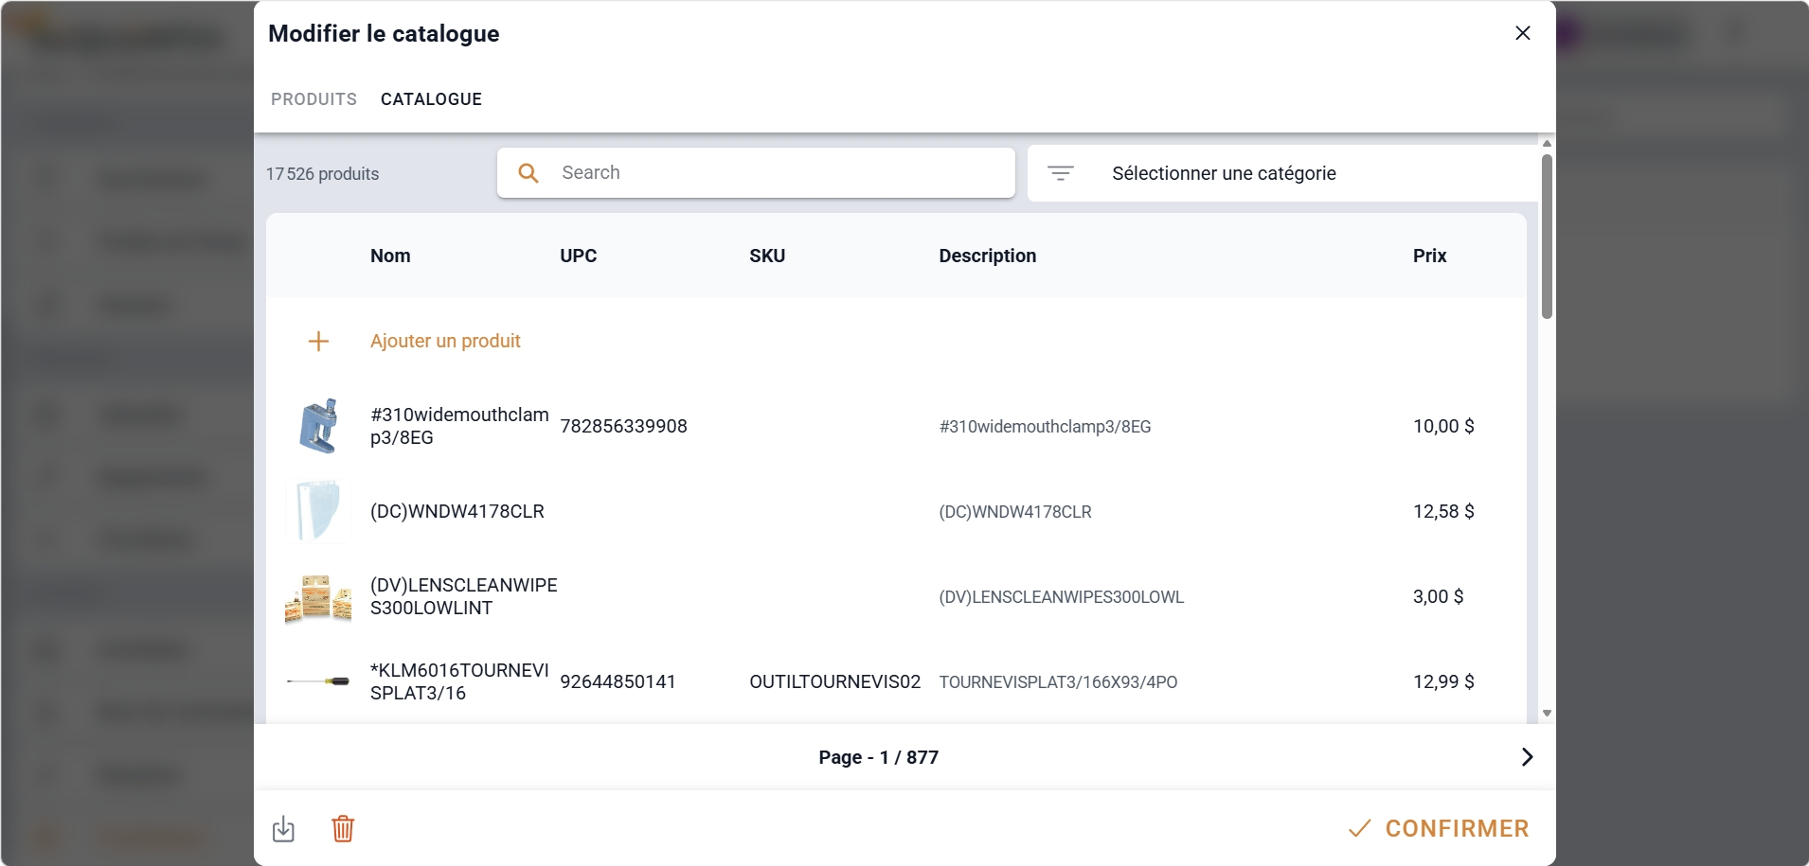
Task: Click UPC value 782856339908
Action: click(x=623, y=426)
